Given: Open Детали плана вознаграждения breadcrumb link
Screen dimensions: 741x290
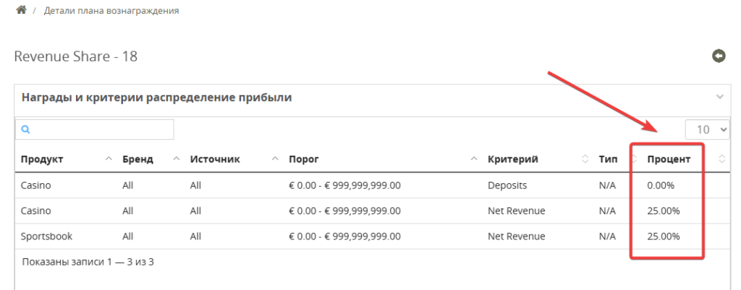Looking at the screenshot, I should pyautogui.click(x=111, y=10).
